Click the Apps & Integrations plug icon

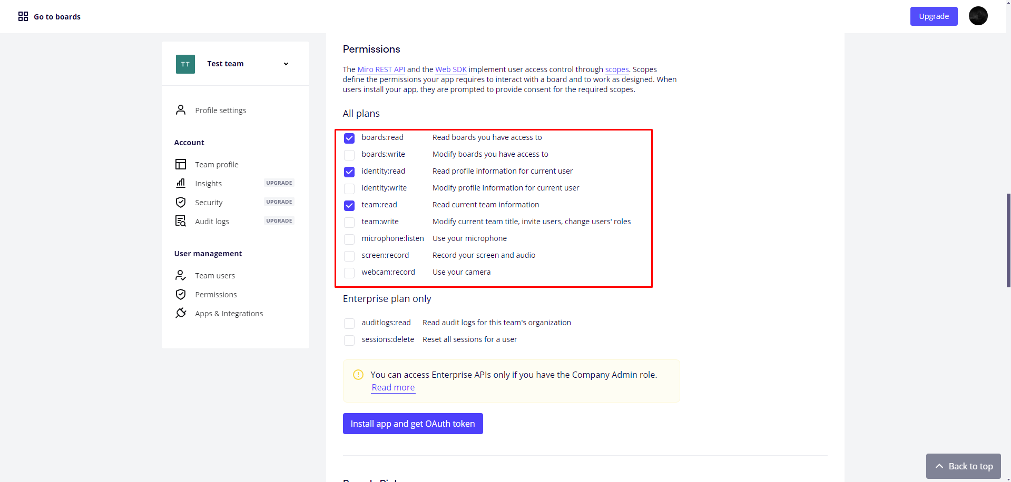click(181, 313)
